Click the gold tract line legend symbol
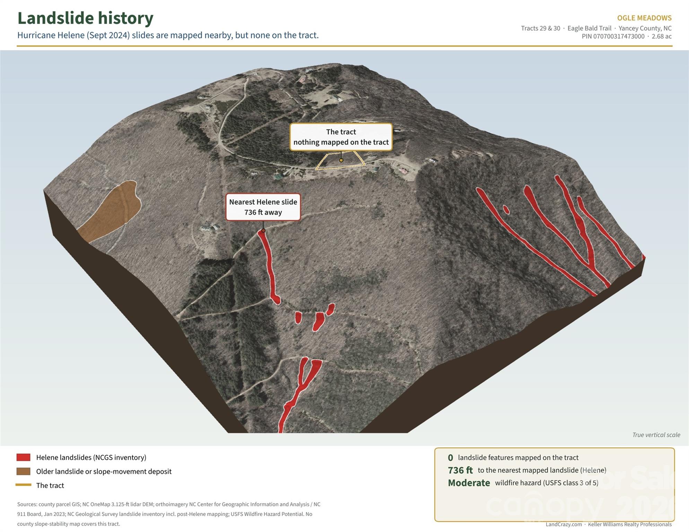689x532 pixels. coord(24,485)
